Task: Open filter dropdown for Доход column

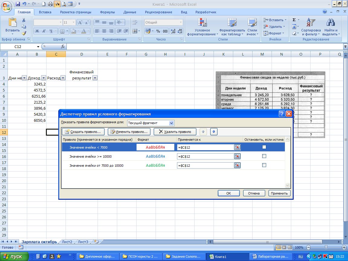Action: [x=43, y=78]
